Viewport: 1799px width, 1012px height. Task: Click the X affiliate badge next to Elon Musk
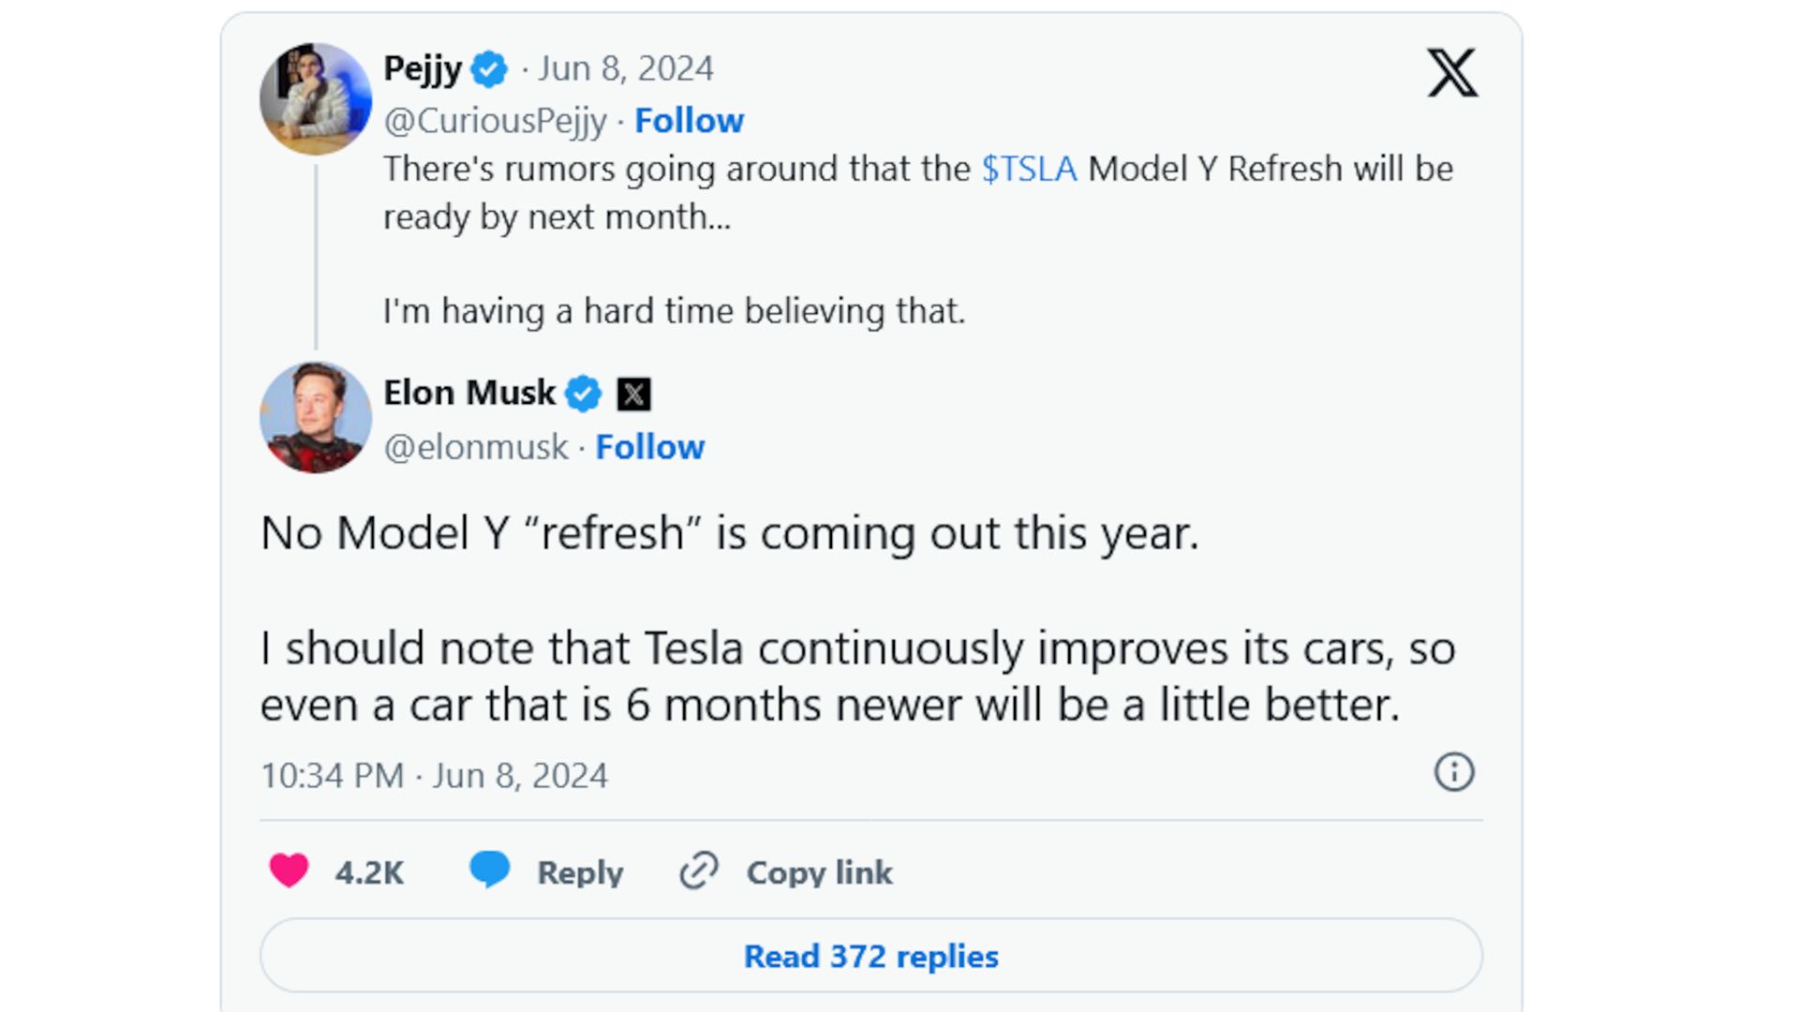635,394
